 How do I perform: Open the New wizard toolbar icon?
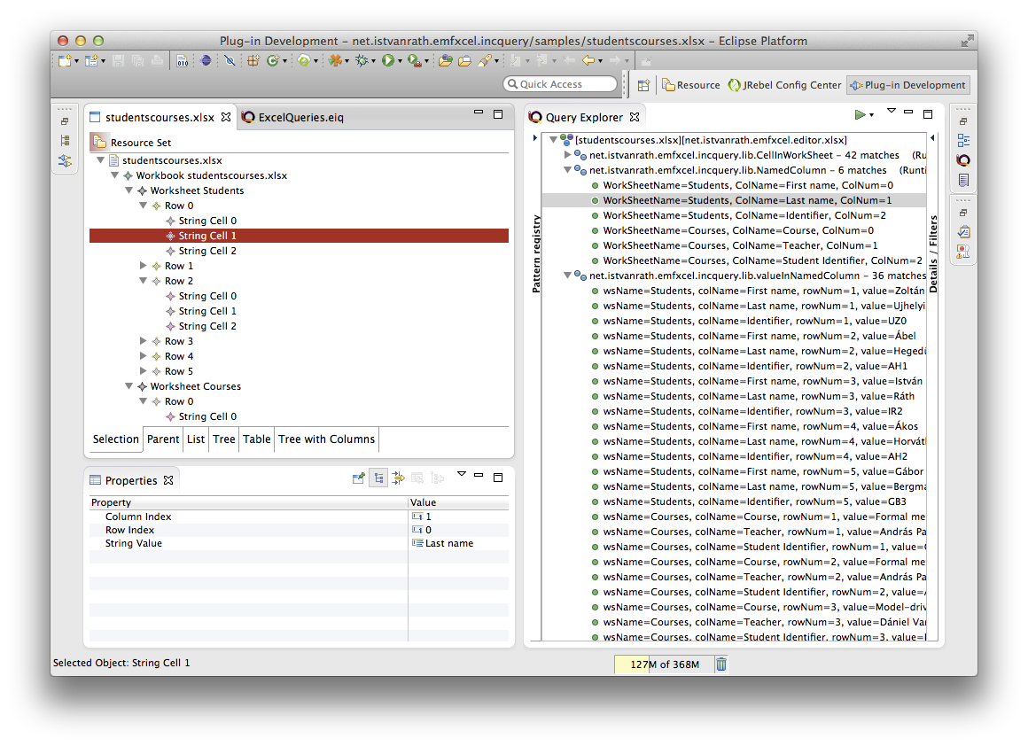[65, 61]
